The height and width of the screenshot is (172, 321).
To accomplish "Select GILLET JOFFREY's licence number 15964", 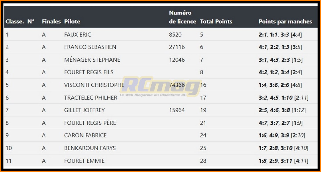I will click(177, 110).
